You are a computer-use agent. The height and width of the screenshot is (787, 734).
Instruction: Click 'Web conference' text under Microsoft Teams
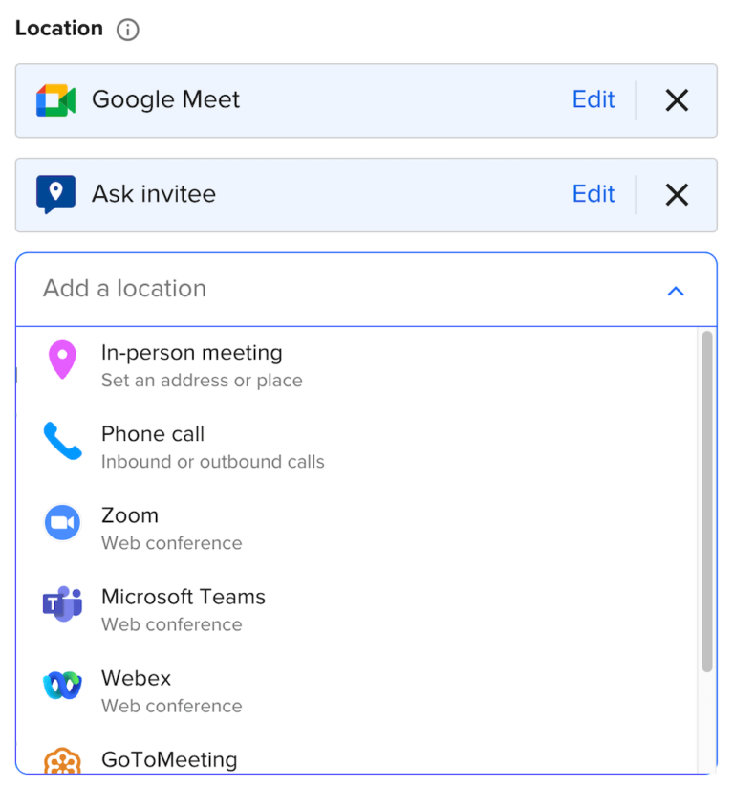(x=172, y=624)
